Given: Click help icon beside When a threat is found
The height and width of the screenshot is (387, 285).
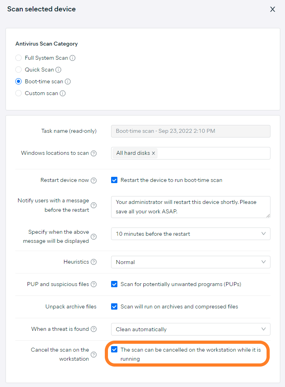Looking at the screenshot, I should [x=94, y=329].
